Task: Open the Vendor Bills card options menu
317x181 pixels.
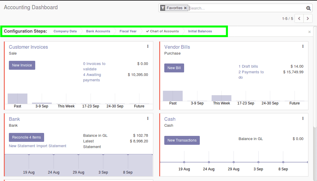Action: [x=303, y=46]
